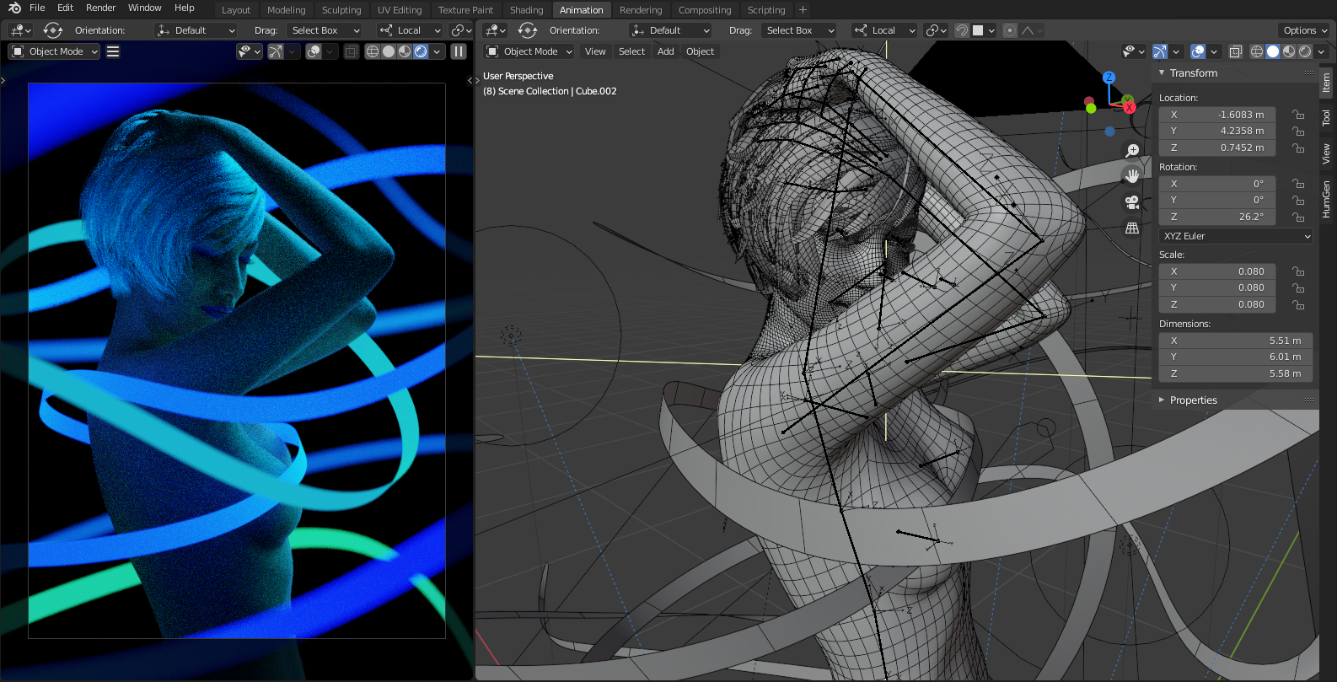
Task: Open the Object menu in right viewport header
Action: click(700, 51)
